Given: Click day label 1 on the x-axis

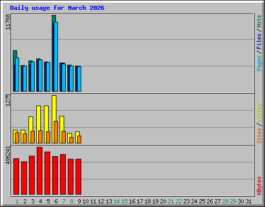Looking at the screenshot, I should (x=17, y=201).
